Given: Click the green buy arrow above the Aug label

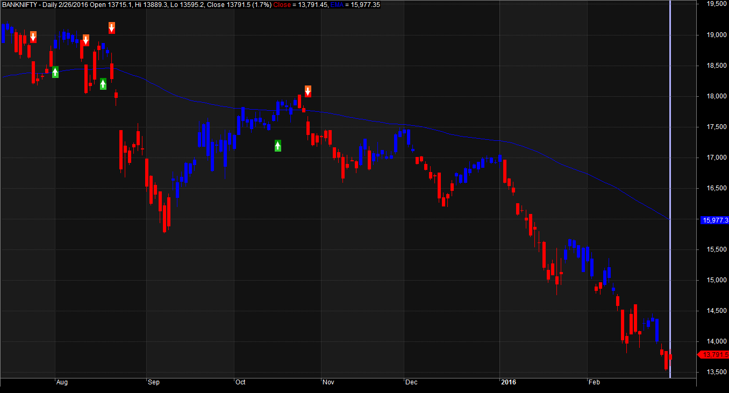Looking at the screenshot, I should (55, 72).
